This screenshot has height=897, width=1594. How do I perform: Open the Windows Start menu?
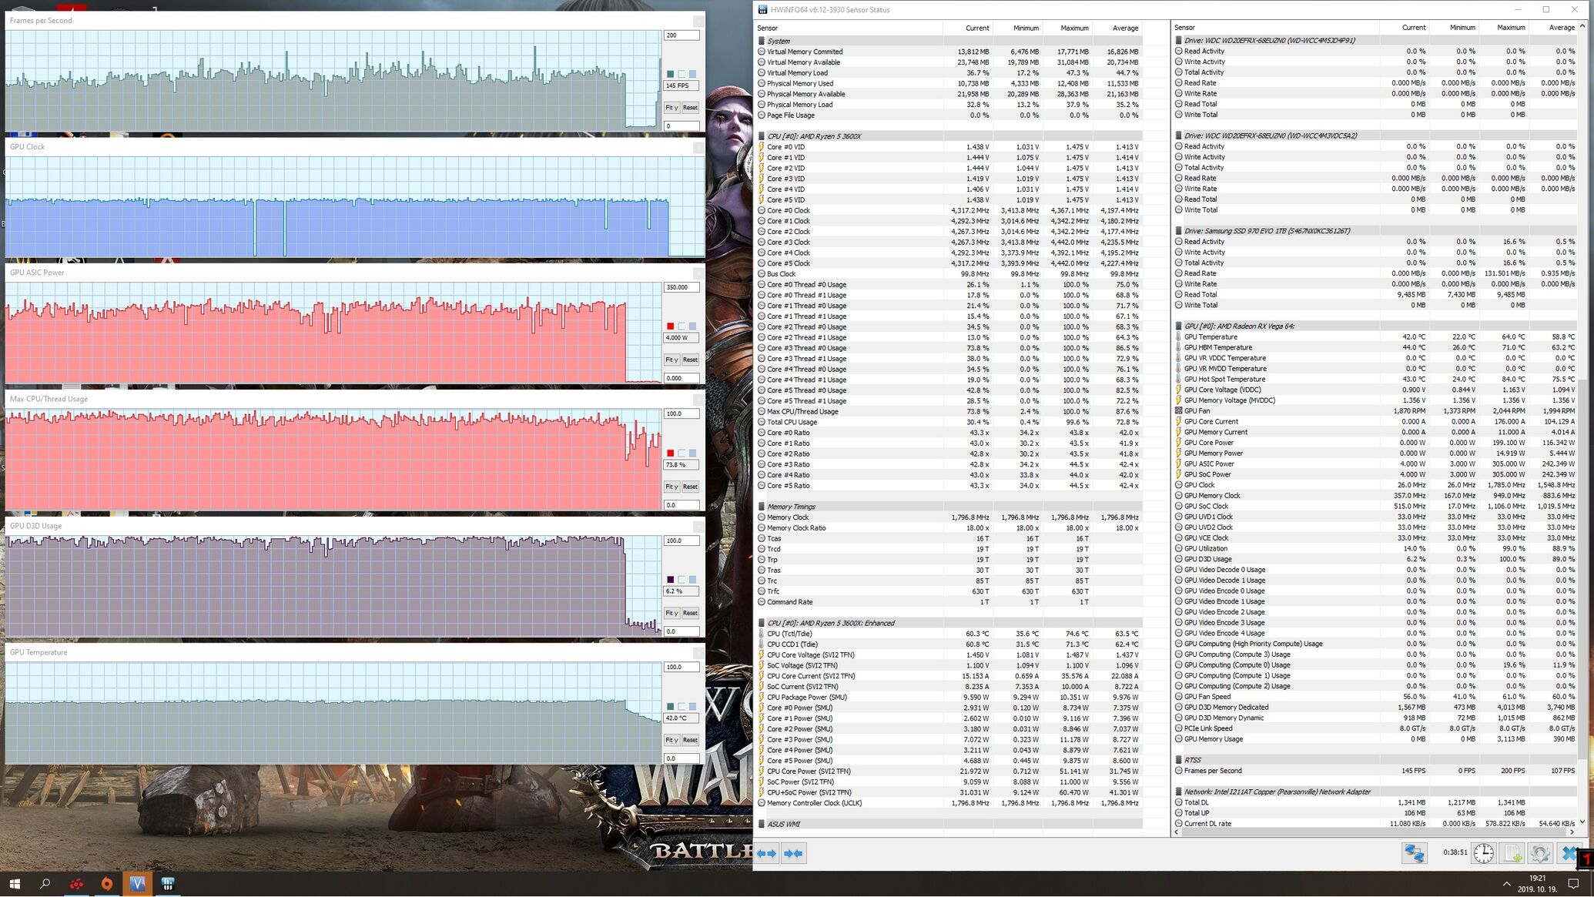(x=15, y=884)
